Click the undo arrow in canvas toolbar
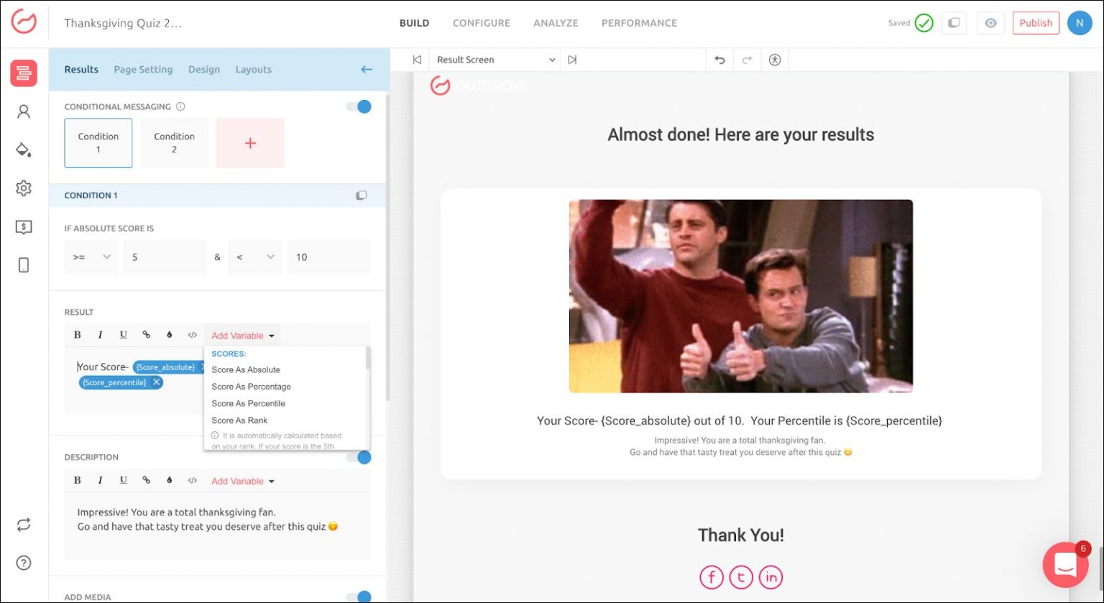The height and width of the screenshot is (603, 1104). click(x=719, y=60)
